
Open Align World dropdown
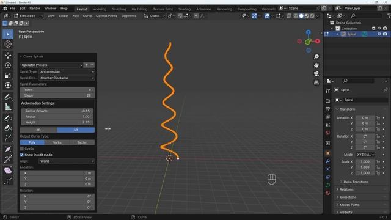pos(67,161)
